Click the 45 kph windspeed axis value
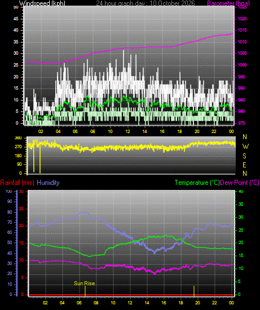 (x=16, y=19)
